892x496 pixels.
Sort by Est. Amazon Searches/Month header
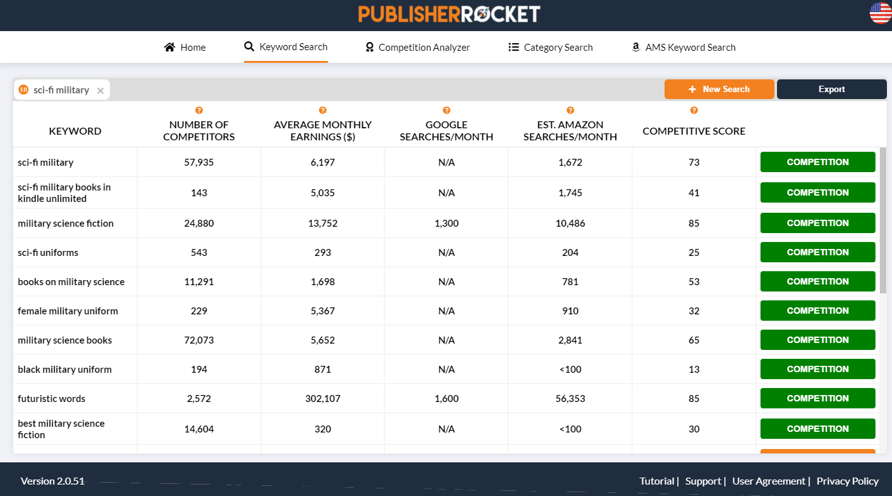pyautogui.click(x=571, y=130)
